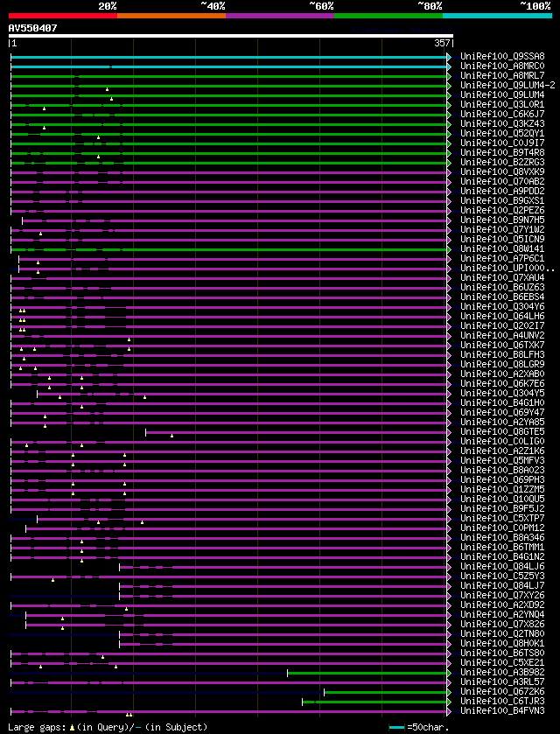Image resolution: width=560 pixels, height=734 pixels.
Task: Choose the UniRef100_Q8W141 label
Action: pos(502,249)
